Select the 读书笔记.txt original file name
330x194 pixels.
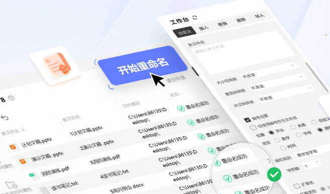(65, 186)
